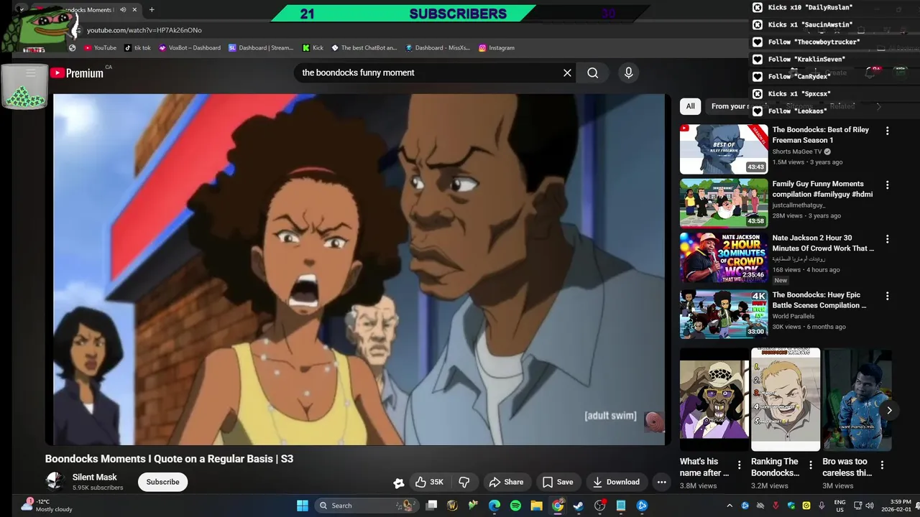920x517 pixels.
Task: Open options menu for Riley Freeman video
Action: (887, 131)
